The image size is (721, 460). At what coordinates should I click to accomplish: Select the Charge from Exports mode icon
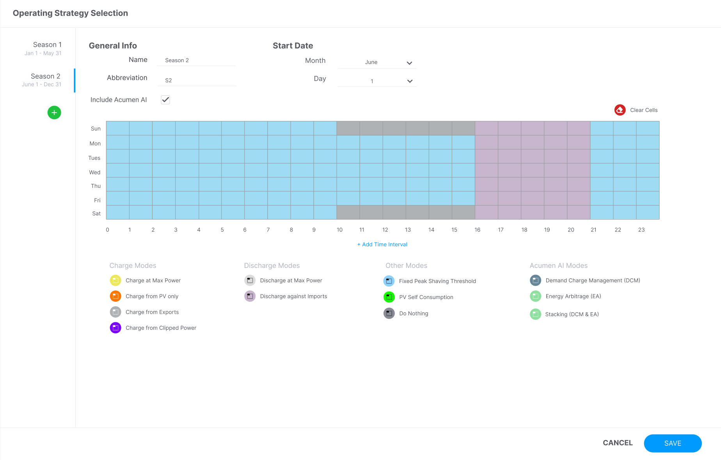tap(115, 312)
